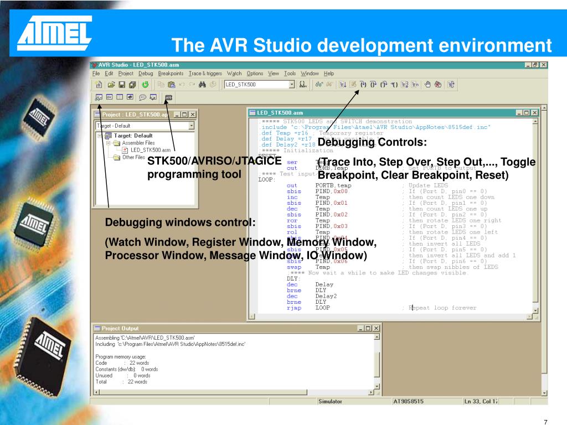Click the Trace Into debug icon

pyautogui.click(x=363, y=85)
